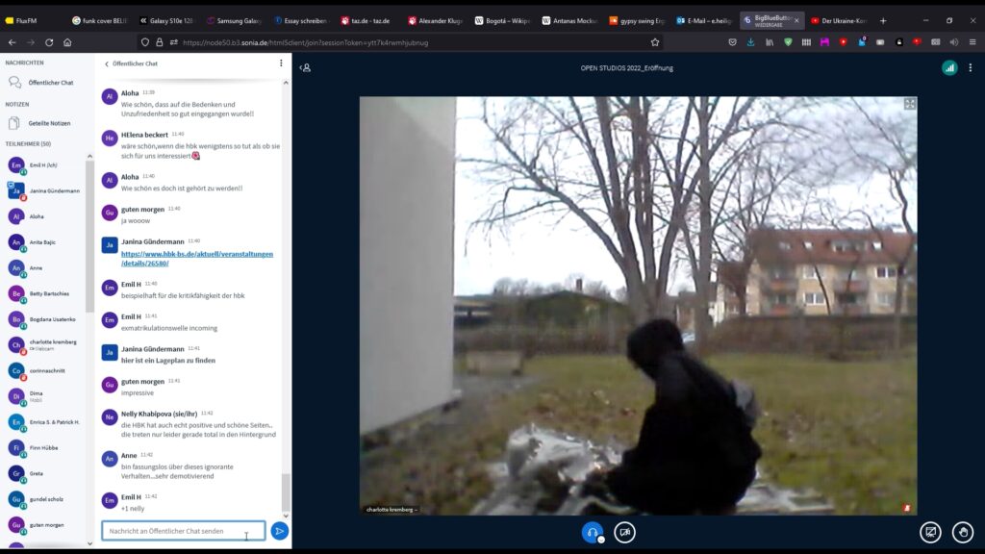This screenshot has height=554, width=985.
Task: Toggle webcam sharing button
Action: click(625, 532)
